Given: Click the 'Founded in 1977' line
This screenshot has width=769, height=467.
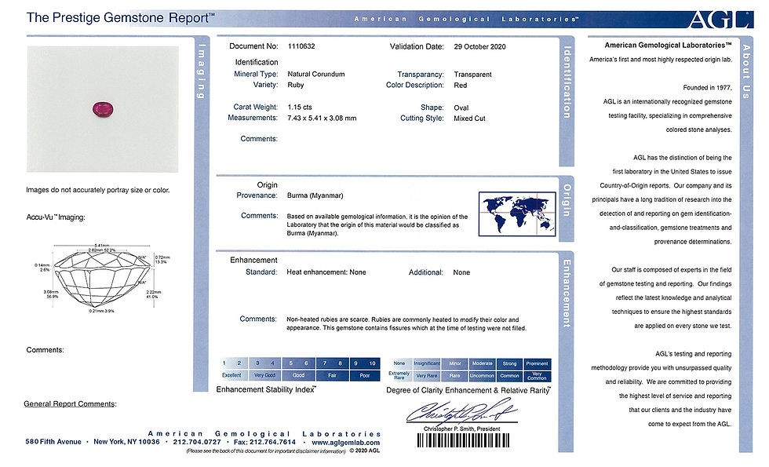Looking at the screenshot, I should tap(707, 88).
